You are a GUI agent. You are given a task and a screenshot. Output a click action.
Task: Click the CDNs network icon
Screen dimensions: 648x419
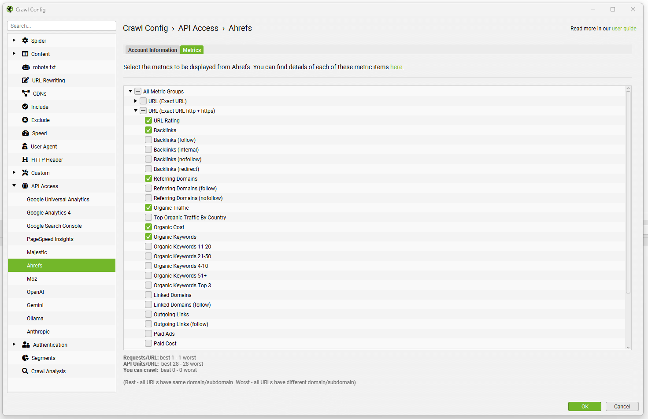(x=26, y=93)
